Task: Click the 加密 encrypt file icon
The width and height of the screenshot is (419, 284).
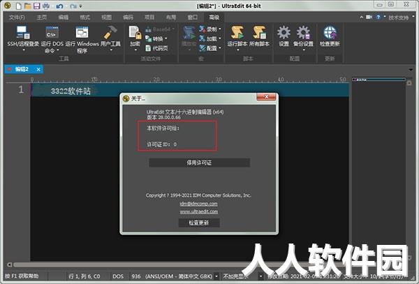Action: pos(135,33)
